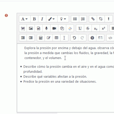This screenshot has width=114, height=114.
Task: Undo the last edit
Action: click(x=74, y=38)
